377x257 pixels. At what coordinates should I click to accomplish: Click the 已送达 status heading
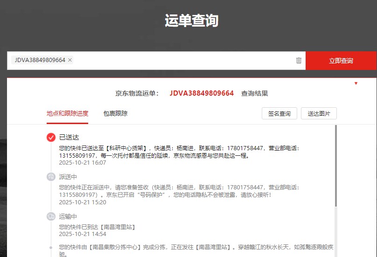[x=69, y=137]
